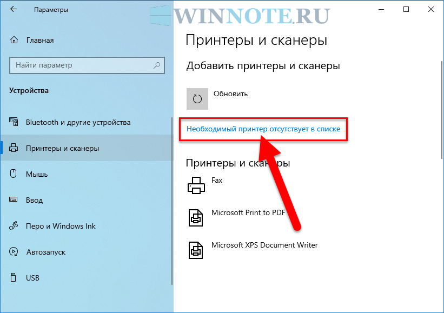The image size is (444, 313).
Task: Select the printer icon in sidebar
Action: click(x=14, y=148)
